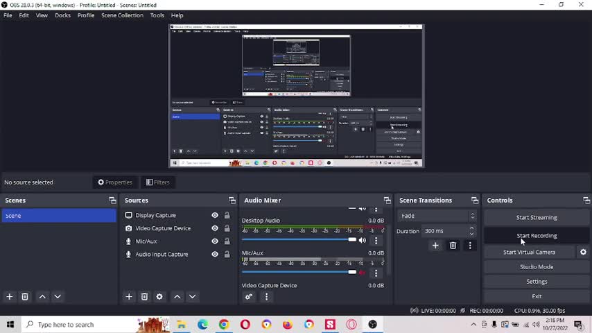Move source up arrow in Sources panel

pyautogui.click(x=177, y=297)
